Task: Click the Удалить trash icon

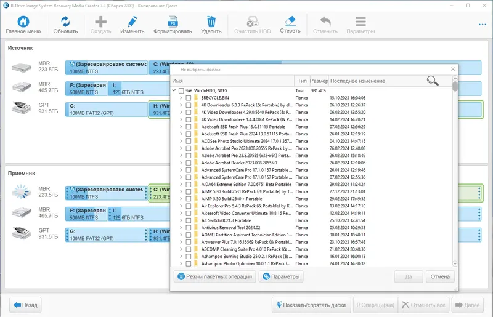Action: [x=211, y=22]
